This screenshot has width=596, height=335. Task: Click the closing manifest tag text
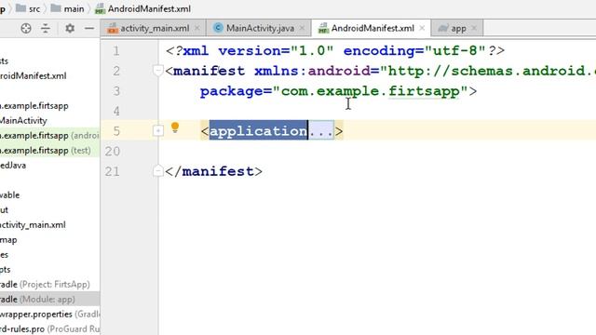pyautogui.click(x=213, y=171)
